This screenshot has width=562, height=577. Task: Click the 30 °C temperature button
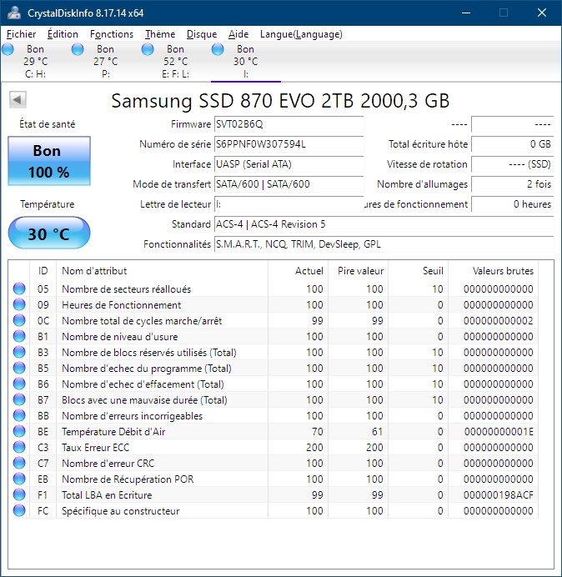(x=49, y=233)
